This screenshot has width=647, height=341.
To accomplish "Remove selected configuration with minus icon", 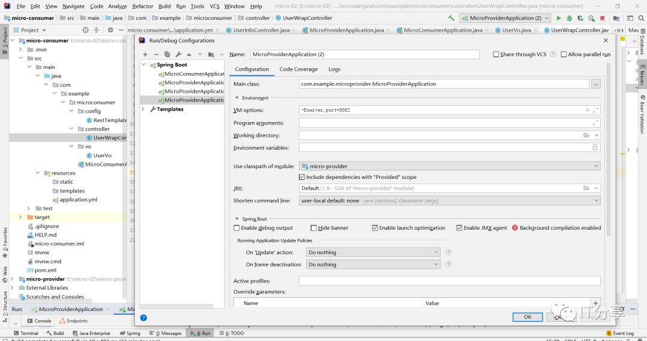I will click(x=156, y=54).
